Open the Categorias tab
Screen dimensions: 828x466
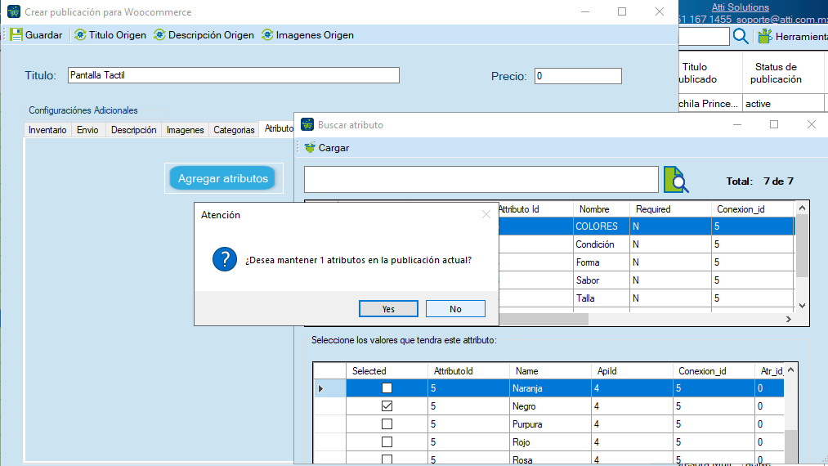[x=234, y=130]
